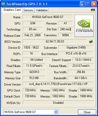Select the Graphics Card tab
The height and width of the screenshot is (116, 98).
pos(12,10)
